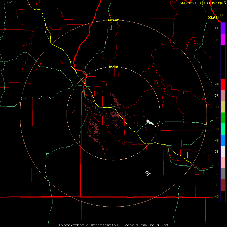227x227 pixels.
Task: Click the '9 JAN 26' date text
Action: pos(146,225)
